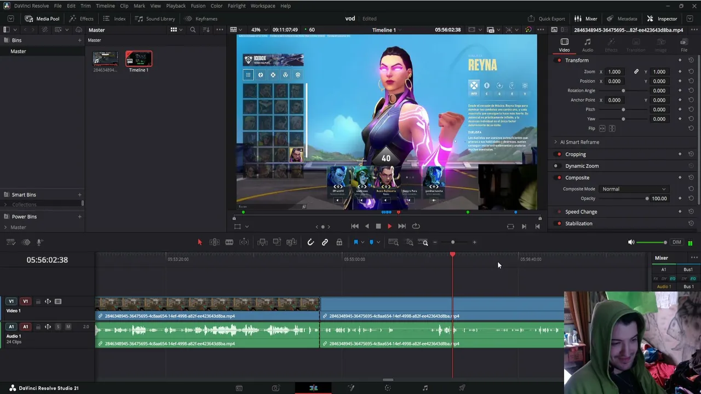This screenshot has width=701, height=394.
Task: Open the Workspace menu
Action: click(x=263, y=5)
